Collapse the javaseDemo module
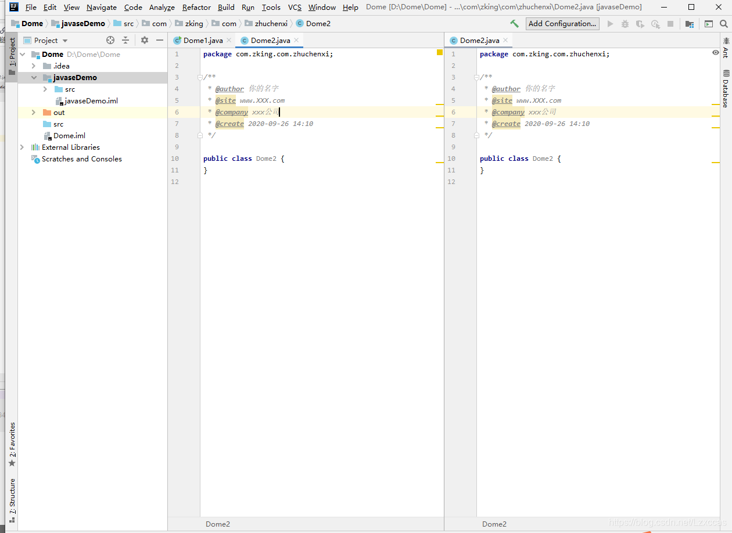The width and height of the screenshot is (732, 533). (34, 77)
